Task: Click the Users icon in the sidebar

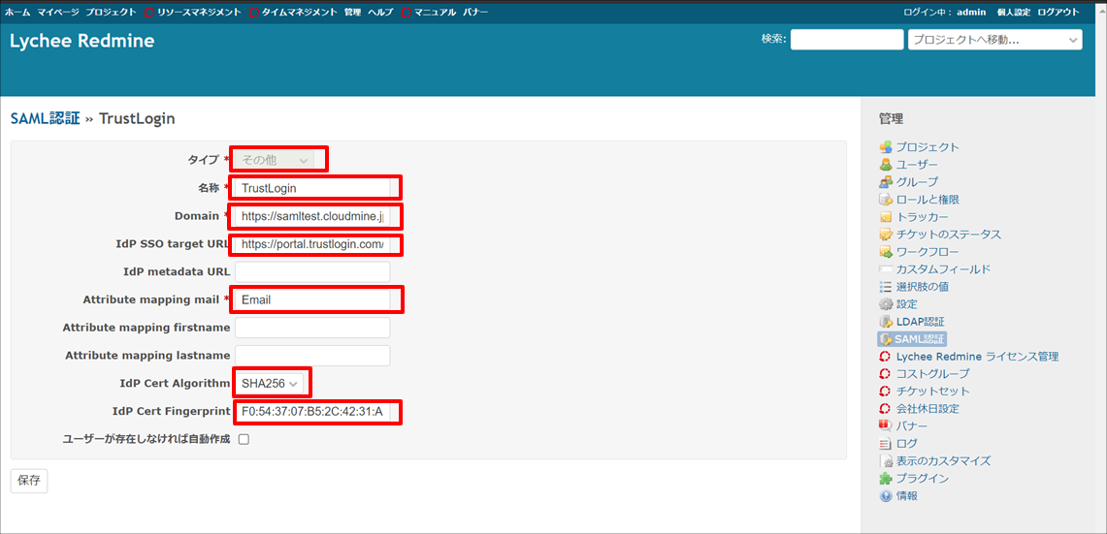Action: click(x=886, y=165)
